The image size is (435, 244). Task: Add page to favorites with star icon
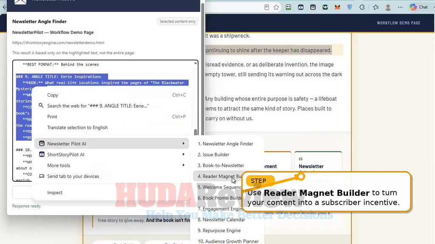[x=276, y=7]
